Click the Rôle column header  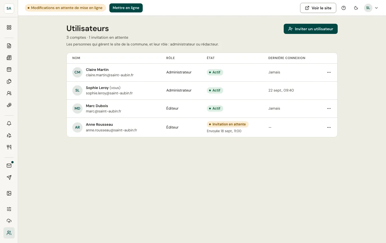[x=170, y=58]
